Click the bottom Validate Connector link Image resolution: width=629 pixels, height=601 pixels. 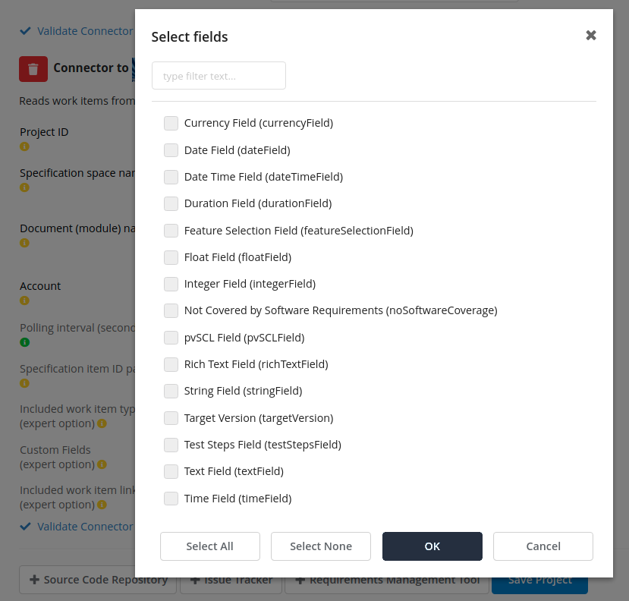click(77, 527)
